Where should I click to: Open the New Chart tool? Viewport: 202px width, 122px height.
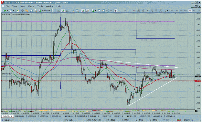tap(5, 11)
